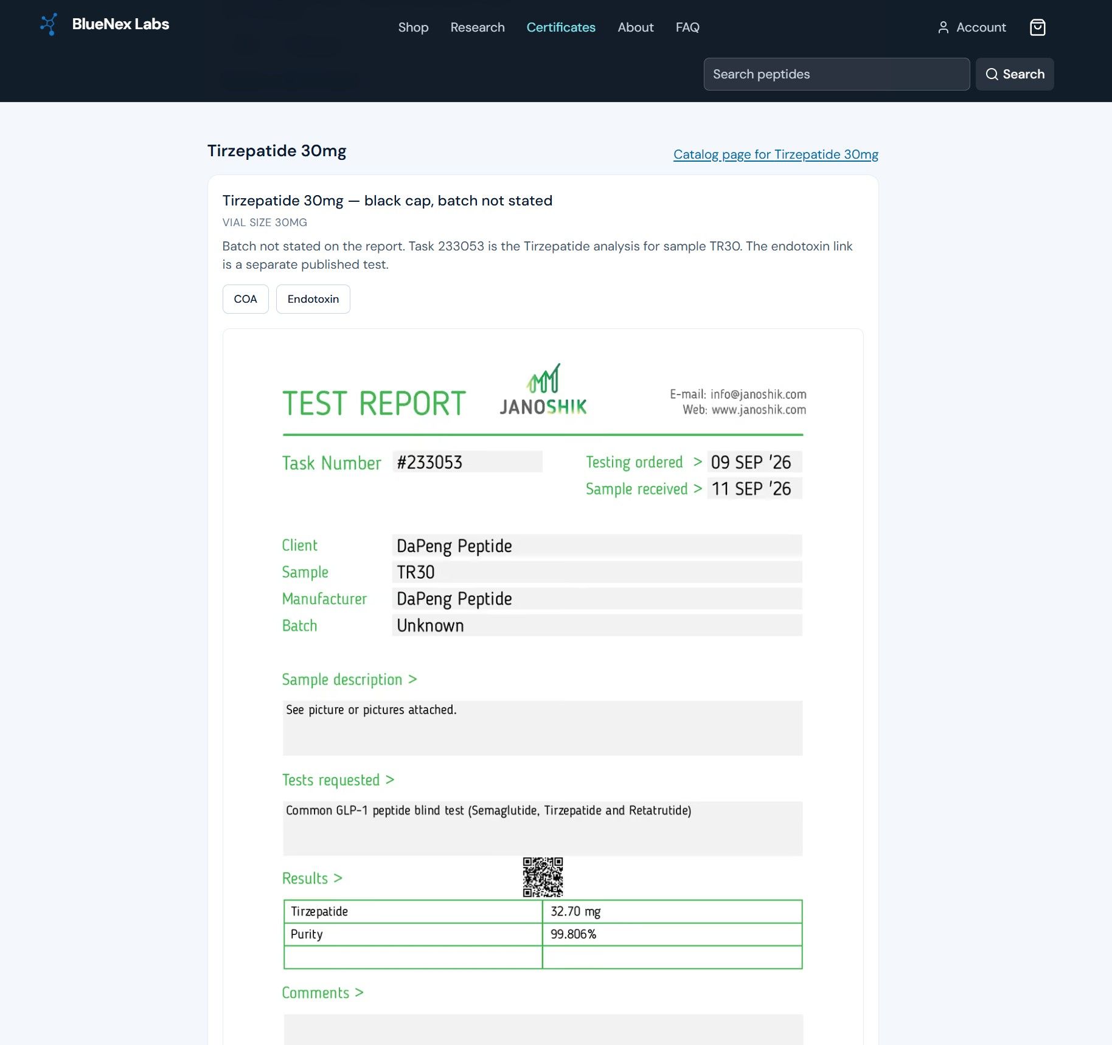
Task: Click the VIAL SIZE 30MG label
Action: (265, 222)
